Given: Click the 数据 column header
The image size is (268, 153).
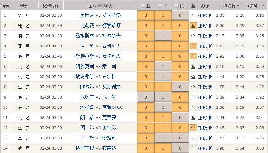Looking at the screenshot, I should click(x=205, y=6).
